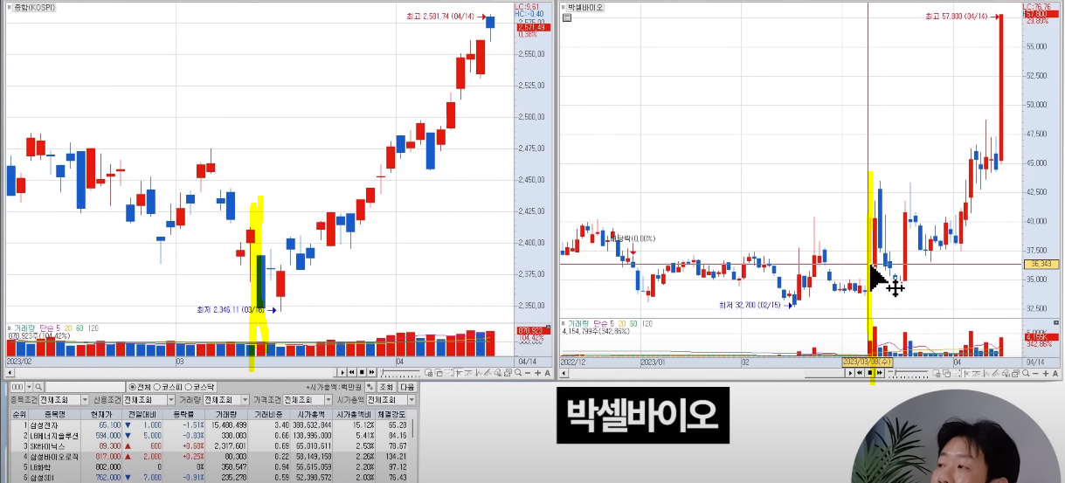Select the LG에너지솔루션 row
Viewport: 1065px width, 483px height.
tap(208, 436)
